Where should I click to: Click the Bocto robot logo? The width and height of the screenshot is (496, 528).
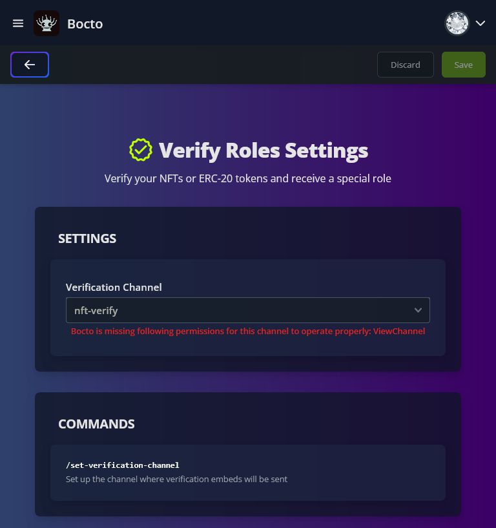click(x=46, y=23)
